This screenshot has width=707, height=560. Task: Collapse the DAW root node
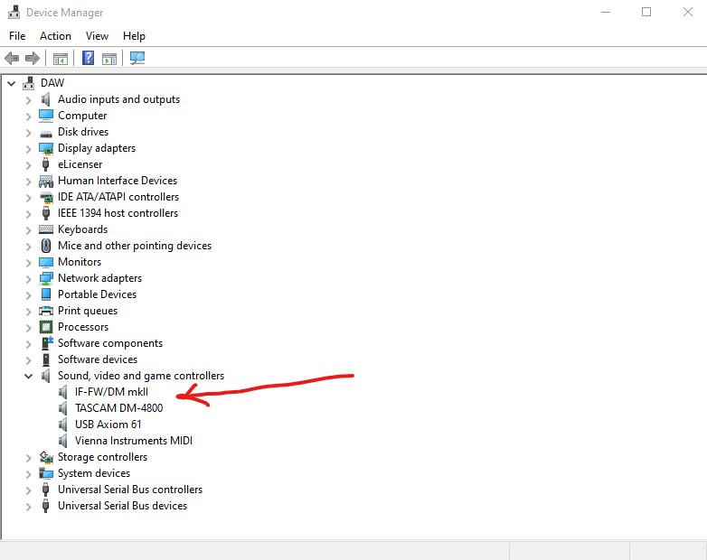click(11, 83)
